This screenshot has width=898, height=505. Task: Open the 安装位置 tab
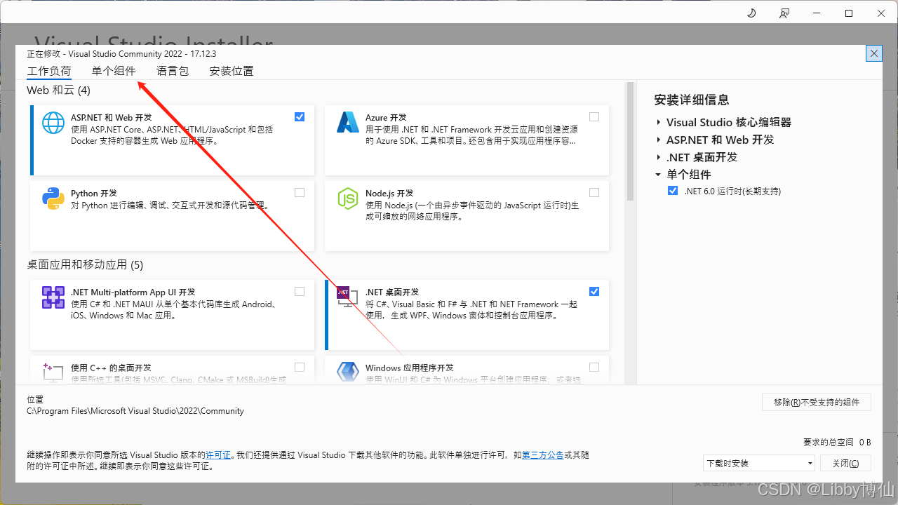[232, 71]
